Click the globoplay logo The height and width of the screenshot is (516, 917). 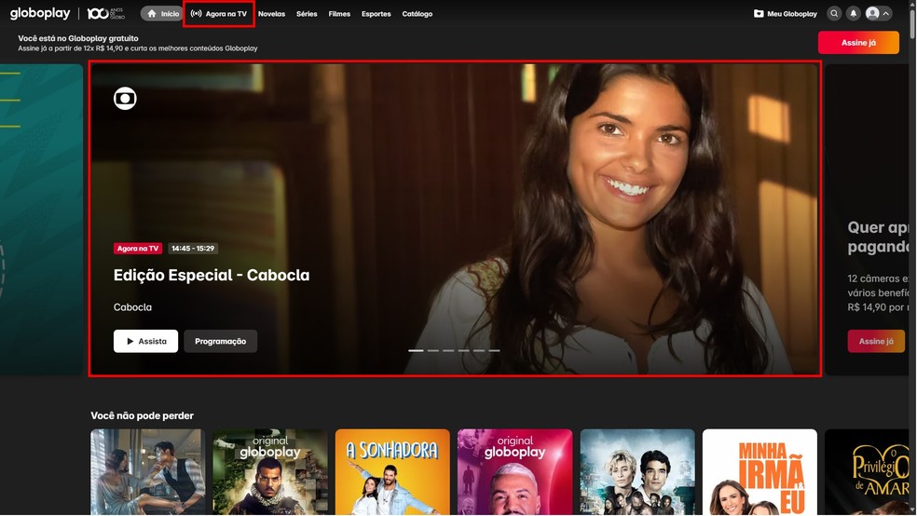[x=40, y=13]
